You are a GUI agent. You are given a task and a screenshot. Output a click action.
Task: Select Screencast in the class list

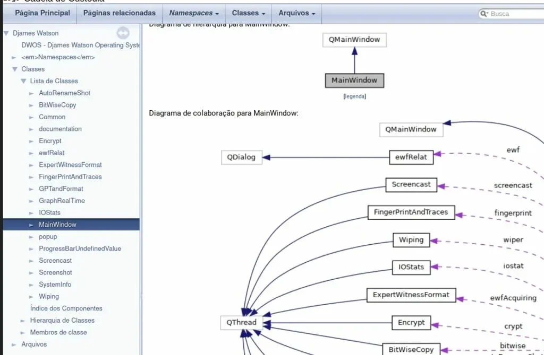click(x=55, y=261)
